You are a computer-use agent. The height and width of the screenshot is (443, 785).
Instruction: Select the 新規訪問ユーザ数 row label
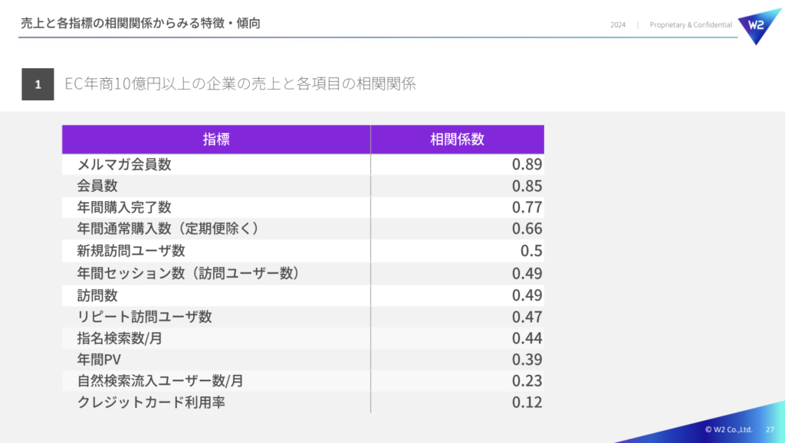tap(131, 251)
